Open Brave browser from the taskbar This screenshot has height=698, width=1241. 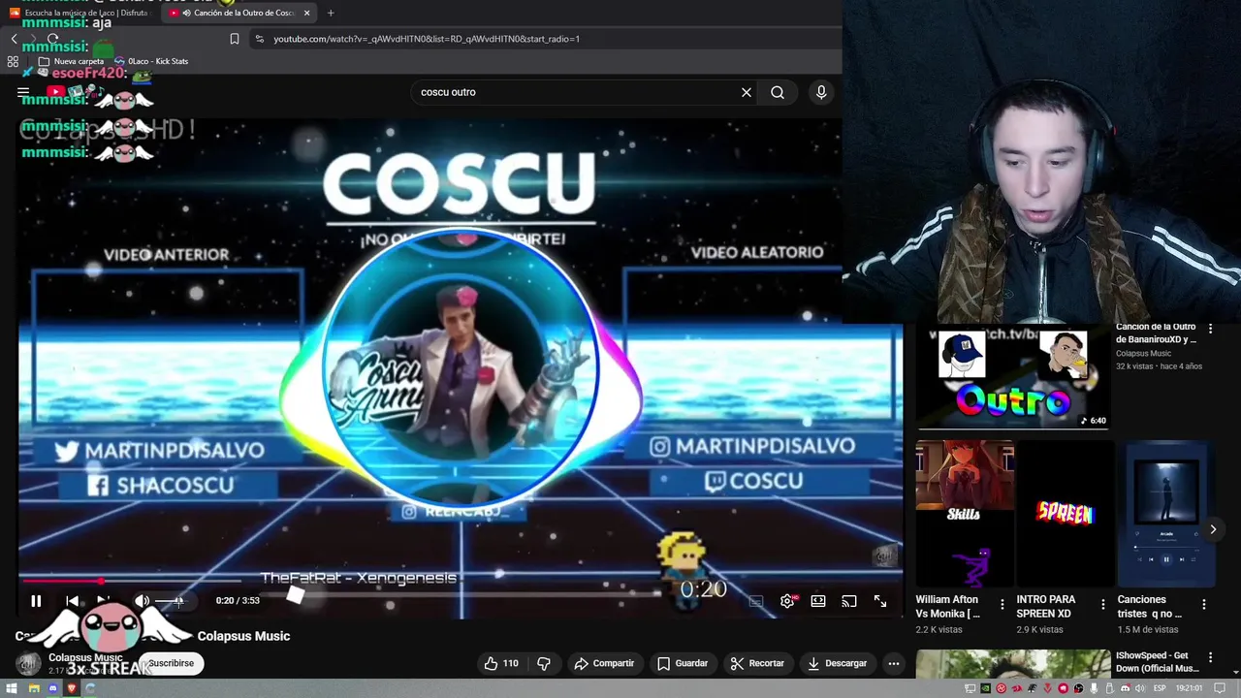[71, 688]
